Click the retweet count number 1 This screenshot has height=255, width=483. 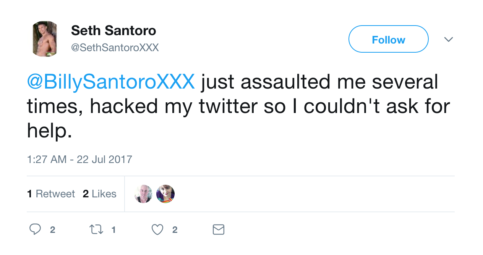pyautogui.click(x=113, y=230)
